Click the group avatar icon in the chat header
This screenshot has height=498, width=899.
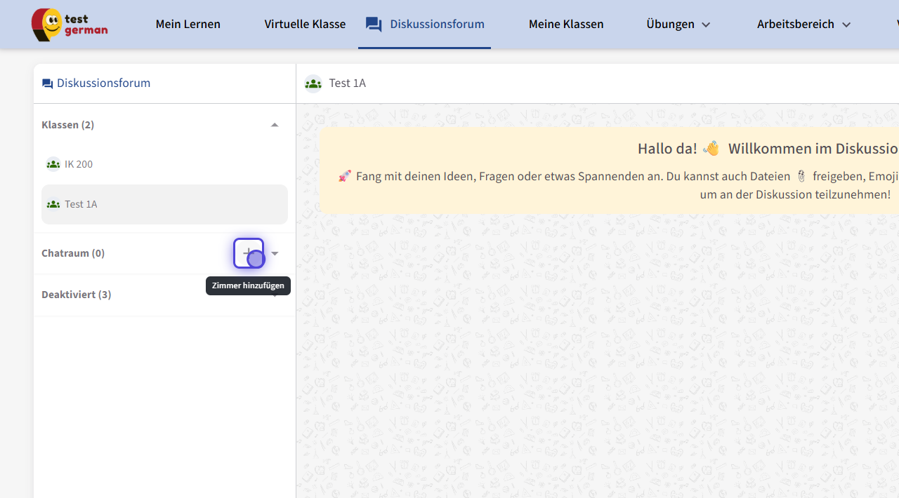coord(313,83)
